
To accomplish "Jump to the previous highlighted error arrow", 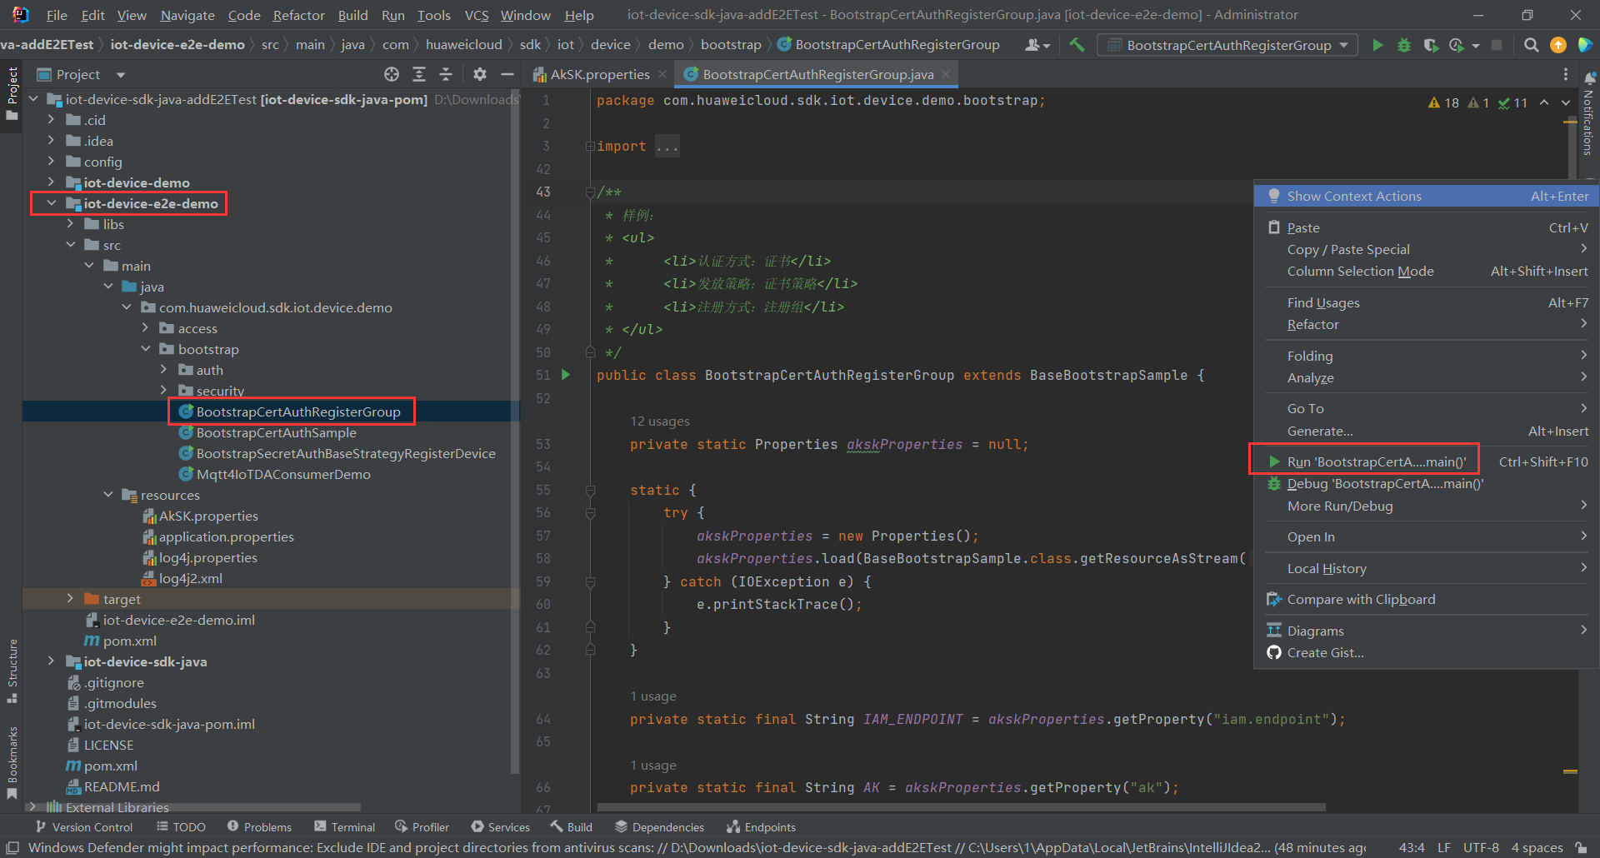I will click(x=1544, y=102).
